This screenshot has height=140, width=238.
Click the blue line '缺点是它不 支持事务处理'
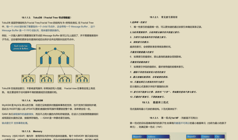15,123
